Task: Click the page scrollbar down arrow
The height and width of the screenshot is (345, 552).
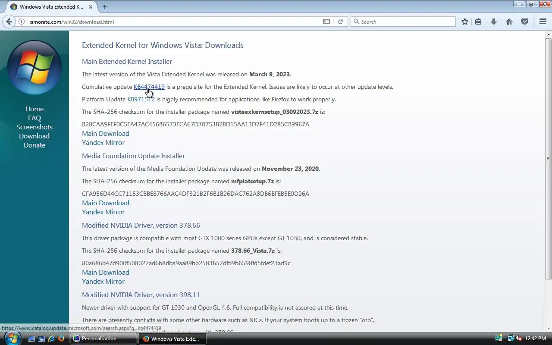Action: click(x=548, y=329)
